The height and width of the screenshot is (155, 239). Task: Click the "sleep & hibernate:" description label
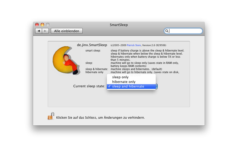pyautogui.click(x=97, y=69)
